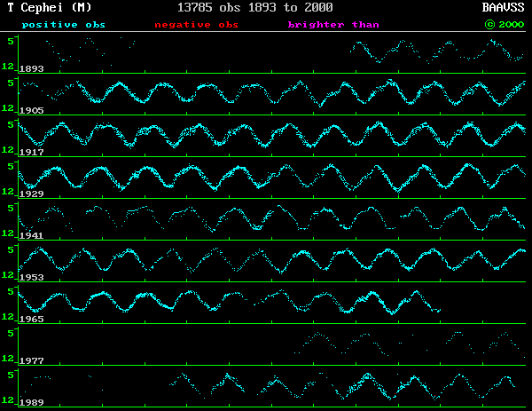This screenshot has height=411, width=532.
Task: Click magnitude 12 label in the 1893 row
Action: (x=8, y=67)
